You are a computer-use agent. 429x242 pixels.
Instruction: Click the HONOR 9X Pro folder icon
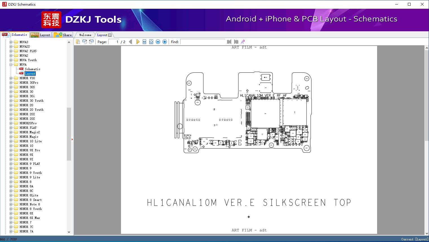point(16,150)
